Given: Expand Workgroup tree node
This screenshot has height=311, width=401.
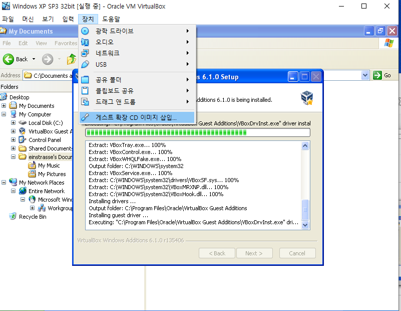Looking at the screenshot, I should (32, 208).
